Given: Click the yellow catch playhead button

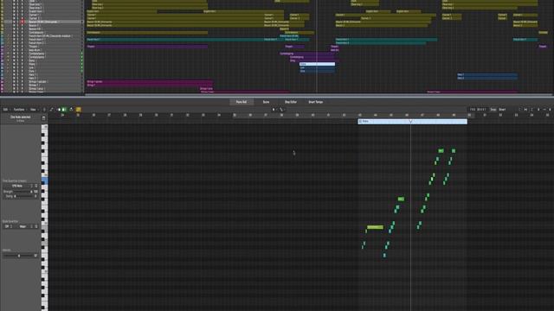Looking at the screenshot, I should [x=79, y=110].
